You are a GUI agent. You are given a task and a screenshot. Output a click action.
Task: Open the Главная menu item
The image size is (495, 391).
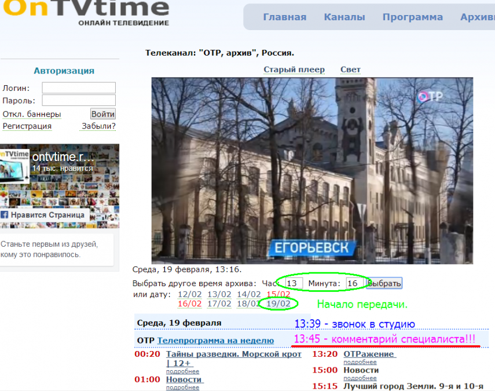tap(284, 17)
